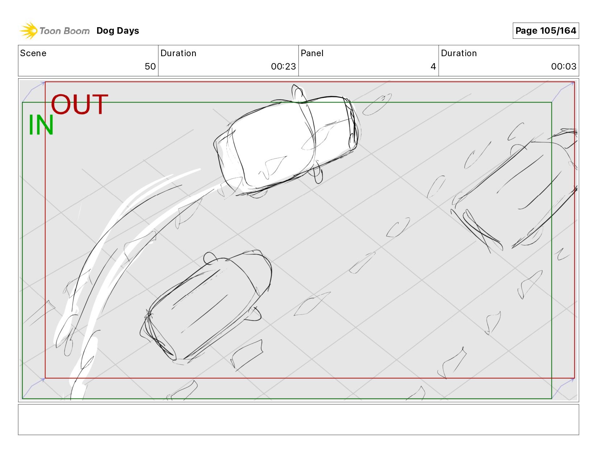The image size is (598, 462).
Task: Click the 'Panel' header label
Action: click(x=312, y=53)
